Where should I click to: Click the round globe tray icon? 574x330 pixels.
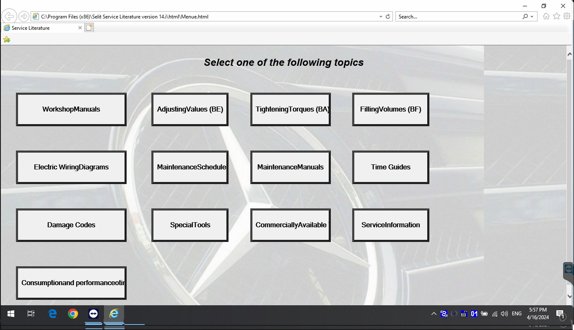454,314
